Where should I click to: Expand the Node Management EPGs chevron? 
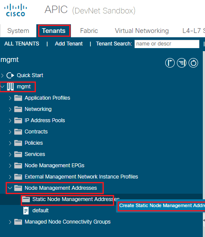pyautogui.click(x=10, y=166)
